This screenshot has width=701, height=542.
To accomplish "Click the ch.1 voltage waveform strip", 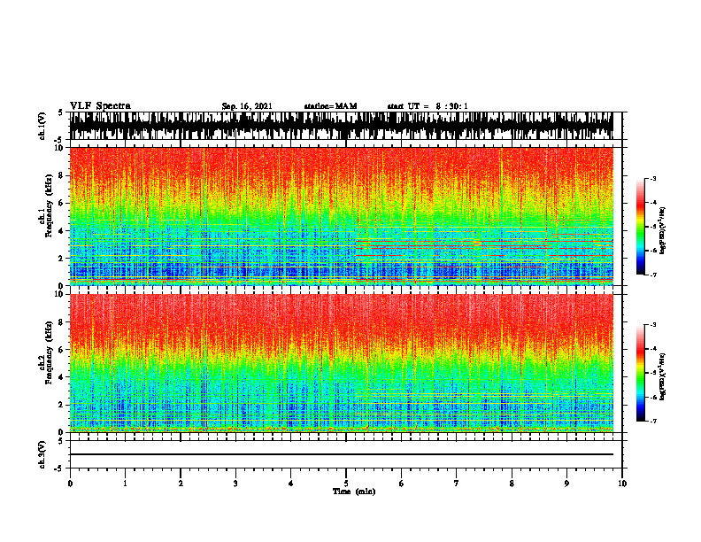I will click(x=341, y=126).
